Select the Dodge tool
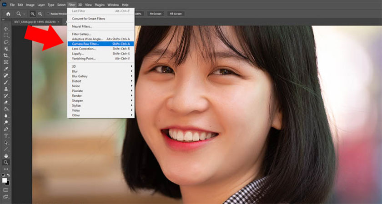 (x=6, y=123)
